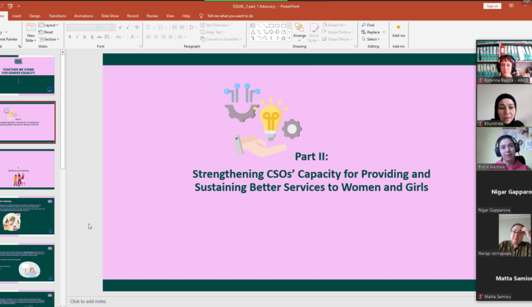The image size is (532, 307).
Task: Click the slide title text 'Part II:'
Action: [312, 156]
